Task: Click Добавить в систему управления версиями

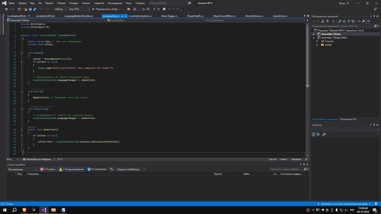Action: [x=344, y=204]
